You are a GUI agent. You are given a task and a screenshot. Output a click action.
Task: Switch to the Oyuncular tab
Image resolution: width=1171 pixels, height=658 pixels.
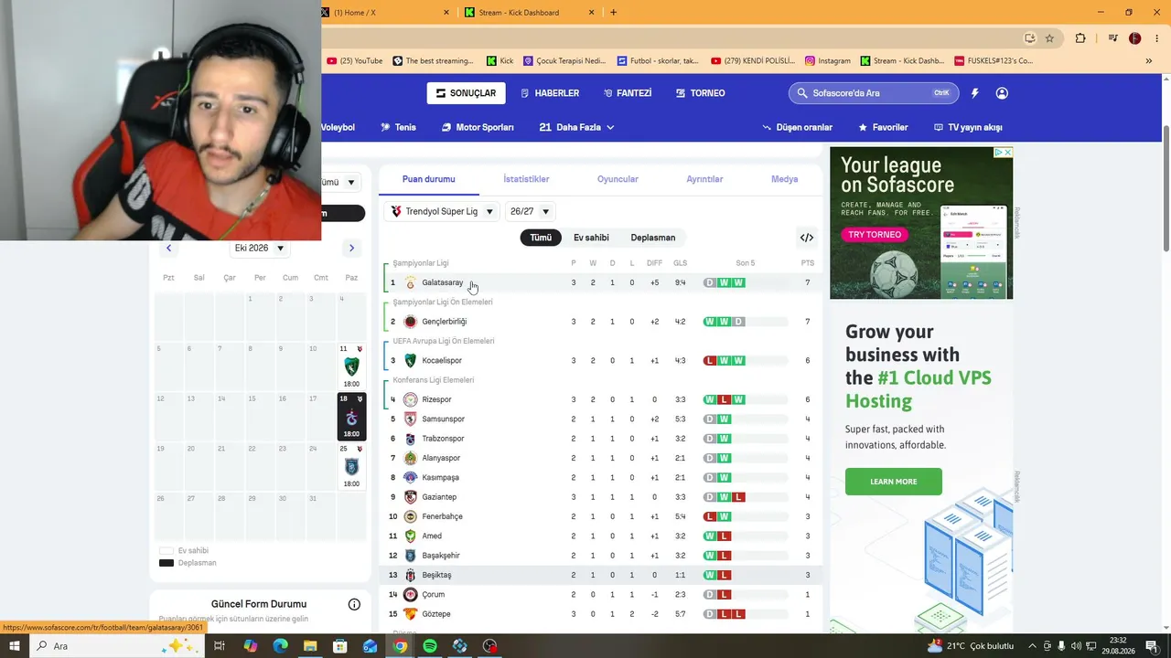pos(618,179)
